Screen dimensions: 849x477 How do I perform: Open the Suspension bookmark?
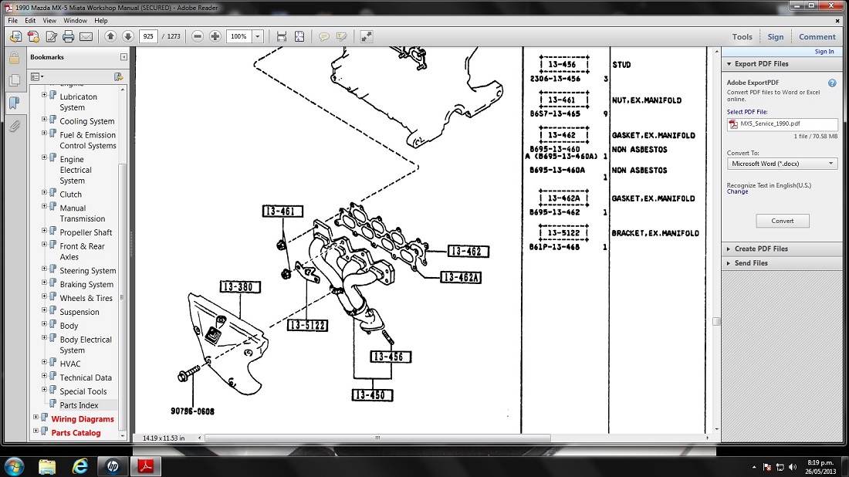click(79, 312)
